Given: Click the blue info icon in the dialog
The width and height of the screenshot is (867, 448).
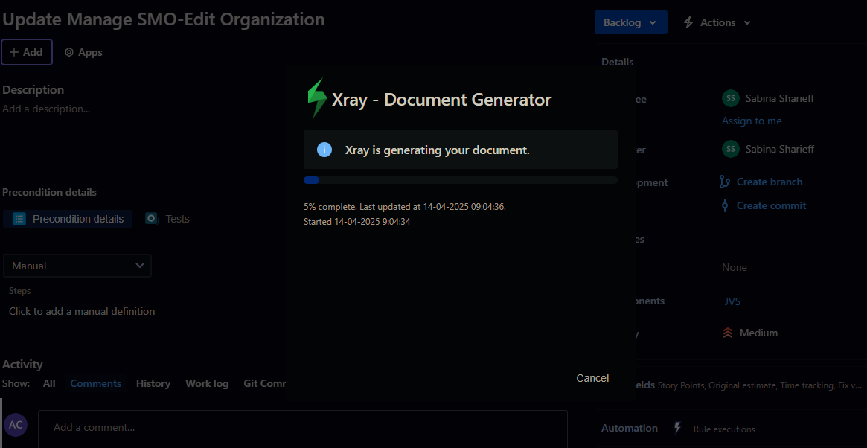Looking at the screenshot, I should click(324, 150).
